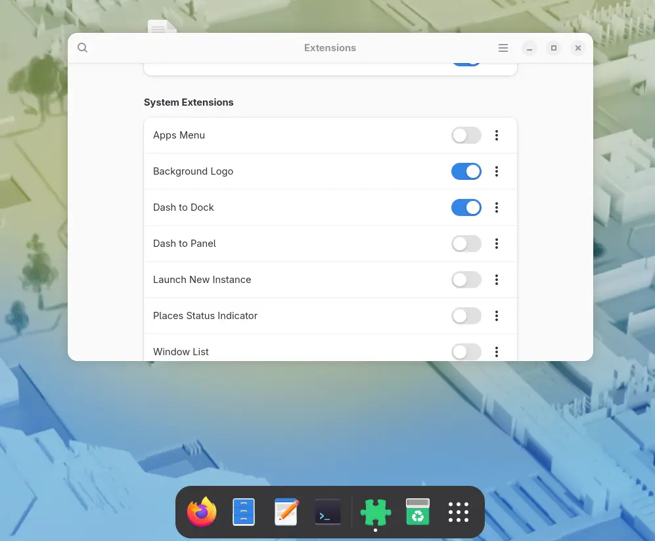Enable the Dash to Panel extension
Image resolution: width=655 pixels, height=541 pixels.
click(466, 244)
